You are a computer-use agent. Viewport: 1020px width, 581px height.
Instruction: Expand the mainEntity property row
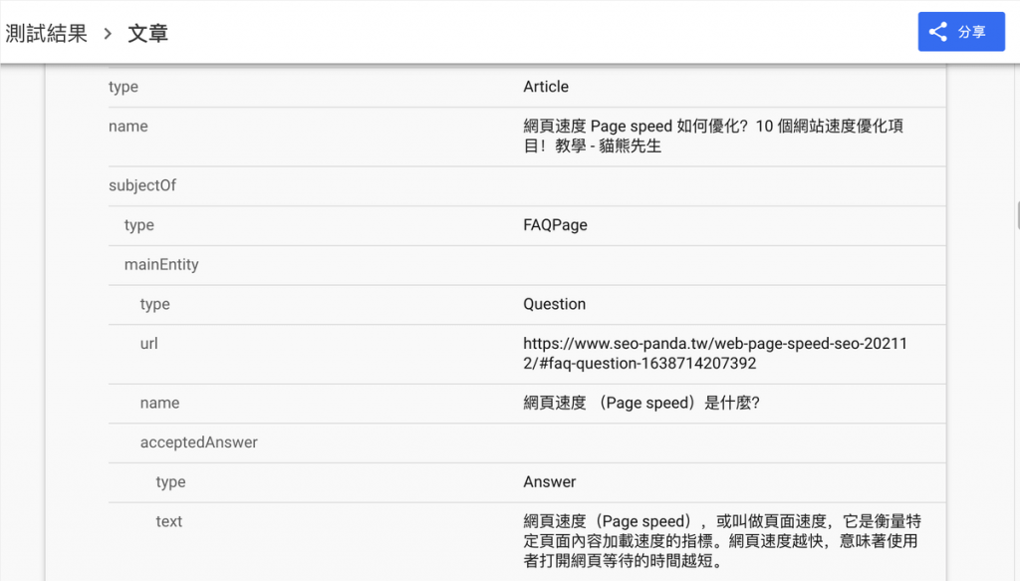(161, 265)
